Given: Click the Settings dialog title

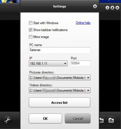Looking at the screenshot, I should 59,6.
